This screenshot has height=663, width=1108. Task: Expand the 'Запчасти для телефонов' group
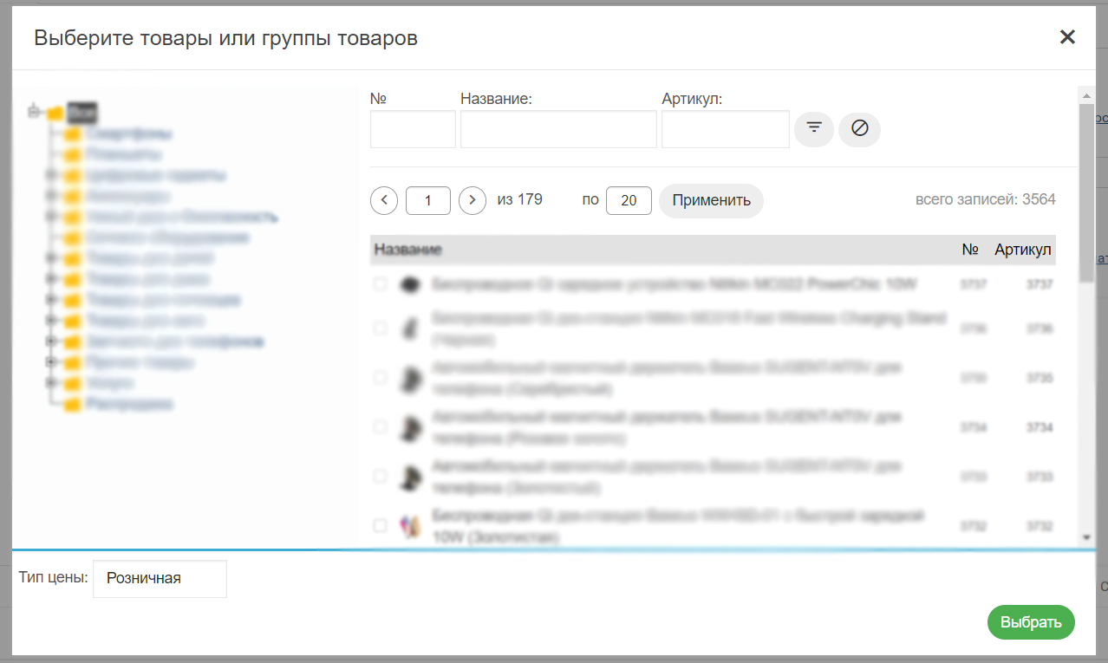pos(51,341)
